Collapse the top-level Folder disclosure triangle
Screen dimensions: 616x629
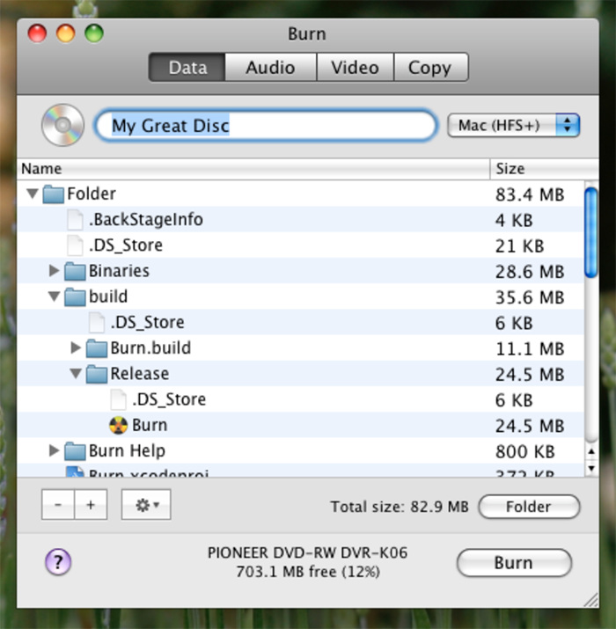(x=33, y=194)
